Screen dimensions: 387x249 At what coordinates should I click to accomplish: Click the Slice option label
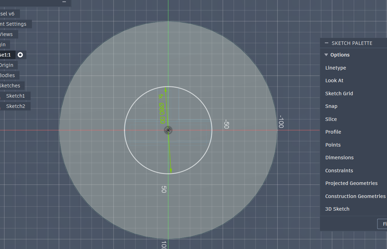click(331, 119)
